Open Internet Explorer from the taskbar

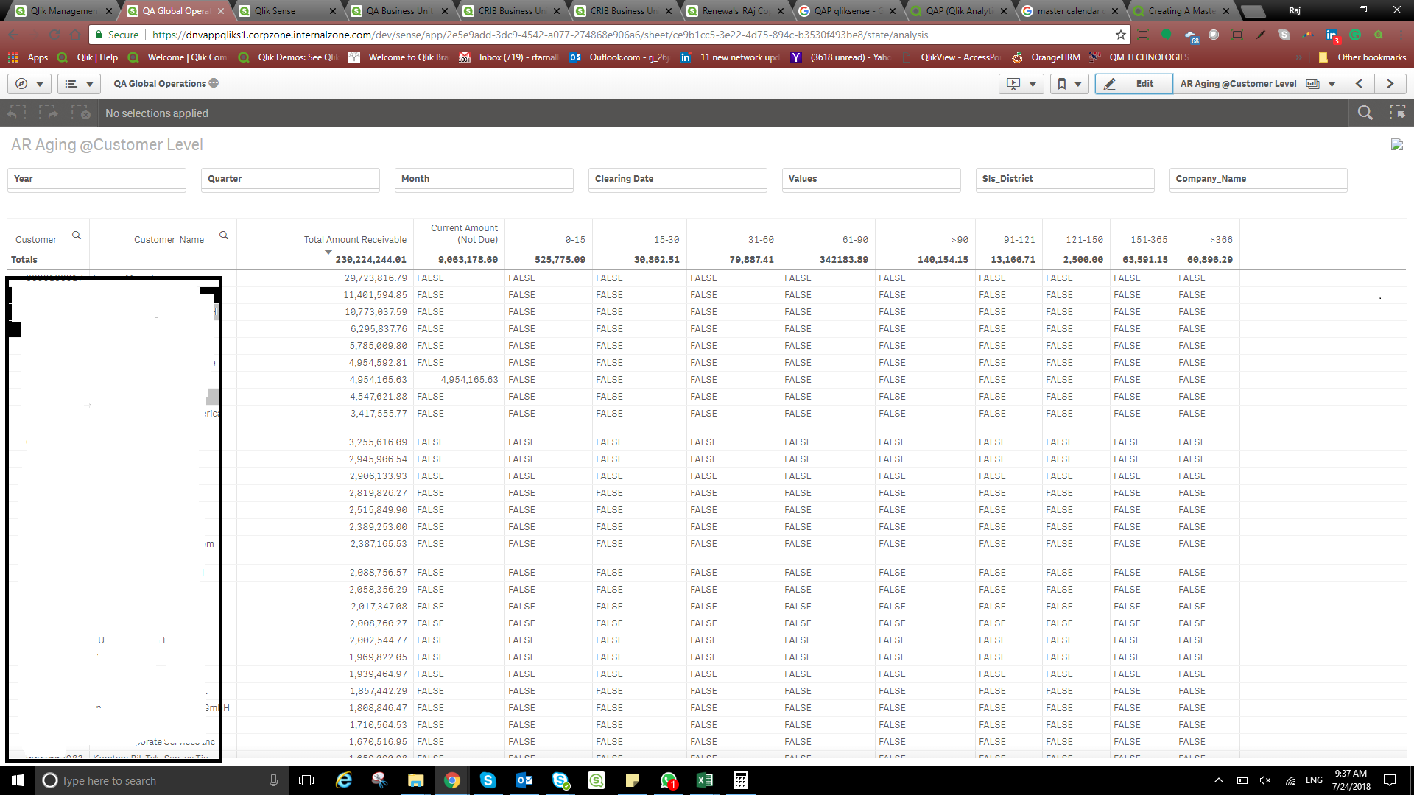(x=344, y=780)
